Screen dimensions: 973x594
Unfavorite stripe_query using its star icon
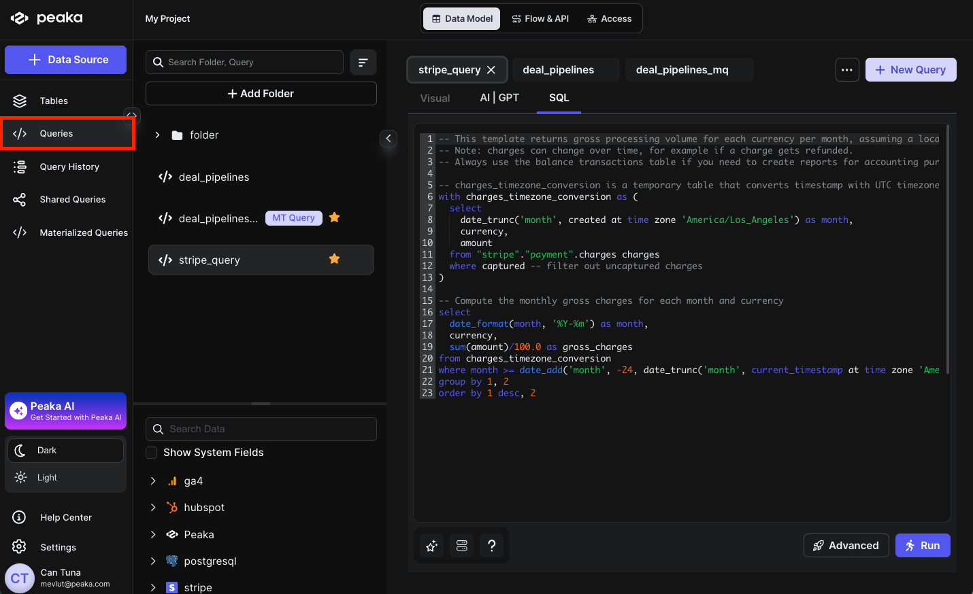[x=334, y=259]
